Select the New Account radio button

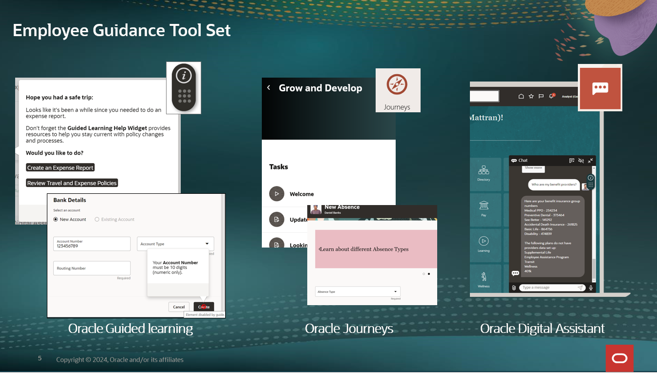point(55,220)
